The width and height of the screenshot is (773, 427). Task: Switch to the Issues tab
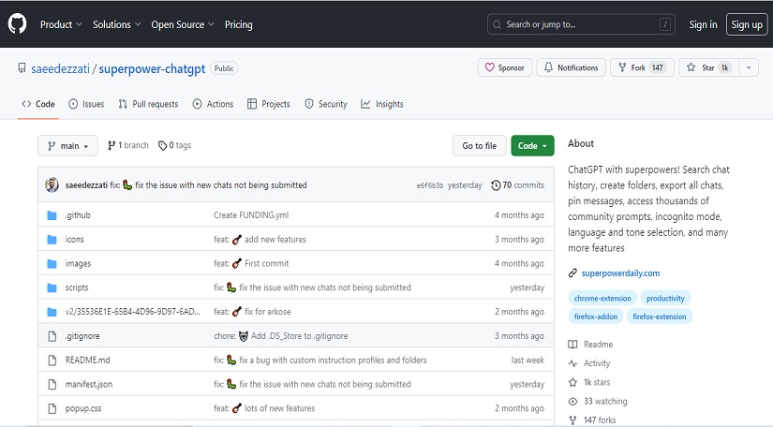coord(86,104)
